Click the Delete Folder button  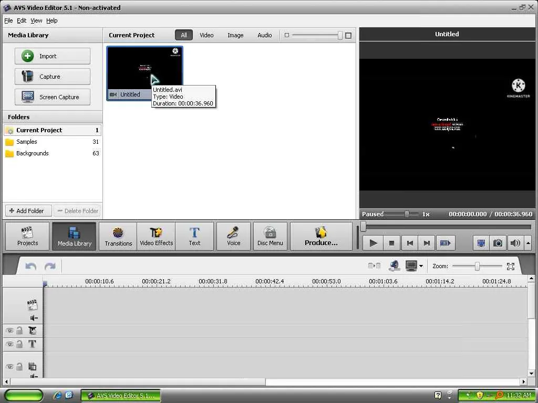78,211
